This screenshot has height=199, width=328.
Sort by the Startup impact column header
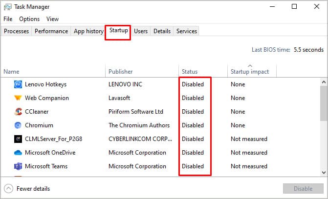(250, 72)
